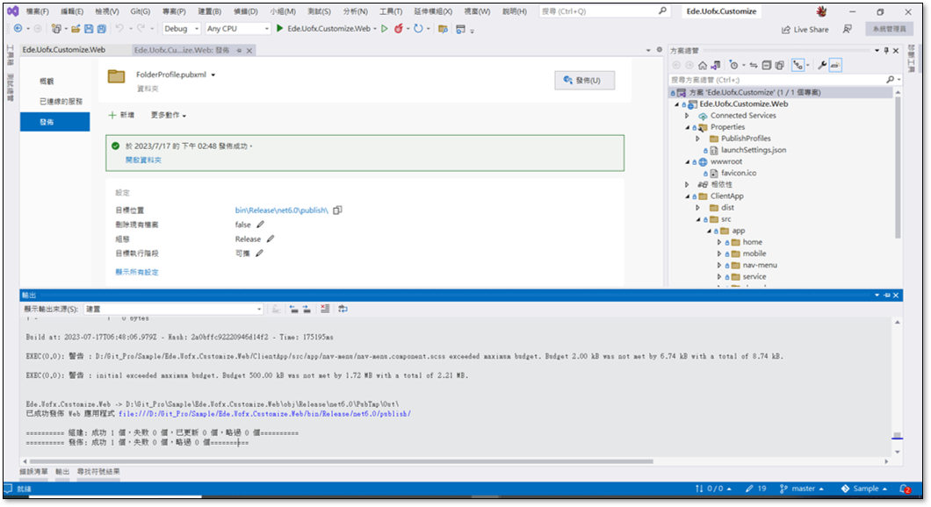Click the Show All Files icon
This screenshot has width=931, height=507.
780,65
